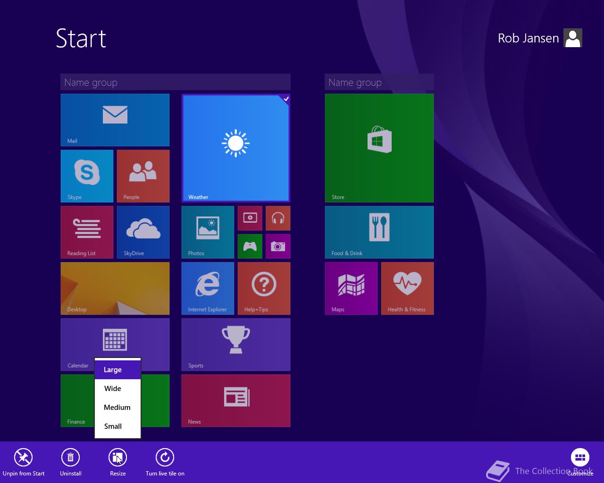The width and height of the screenshot is (604, 483).
Task: Open the Skype tile
Action: click(87, 176)
